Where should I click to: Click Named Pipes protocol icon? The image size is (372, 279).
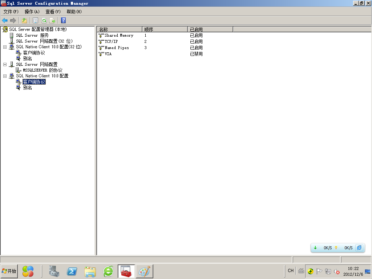(101, 48)
